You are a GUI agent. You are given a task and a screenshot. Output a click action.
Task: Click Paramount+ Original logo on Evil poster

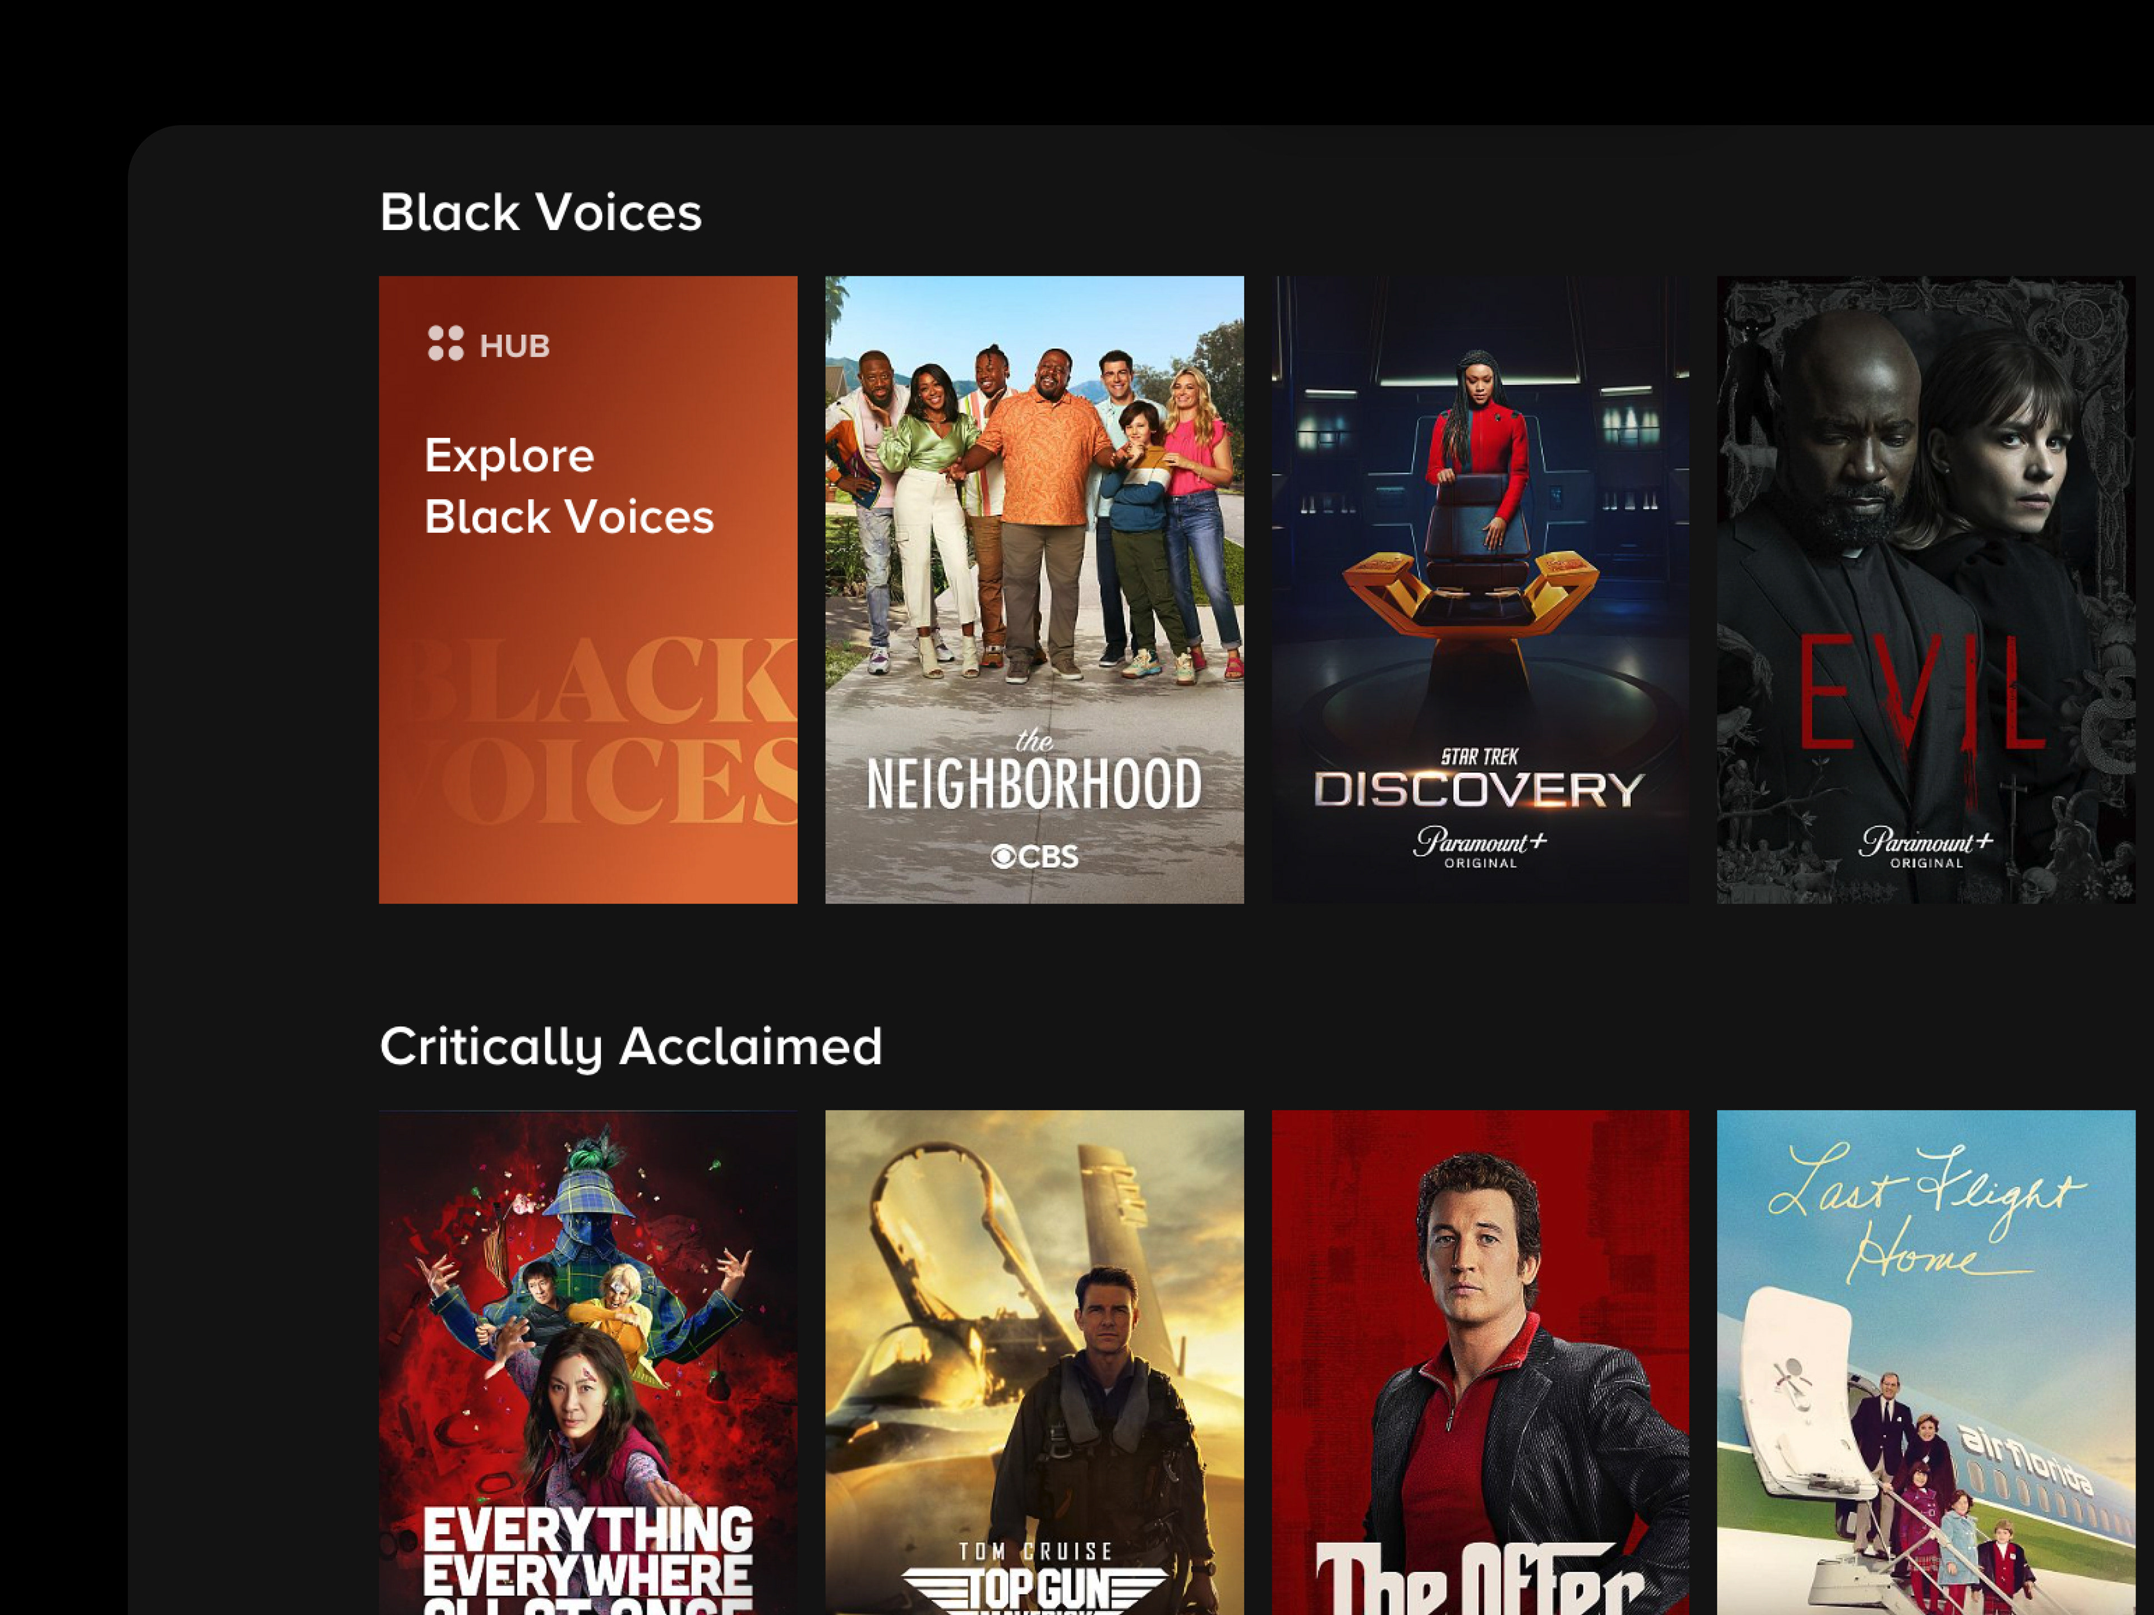click(1926, 847)
